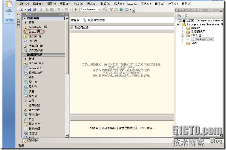226x150 pixels.
Task: Open the 编辑 (Edit) menu
Action: [x=38, y=4]
